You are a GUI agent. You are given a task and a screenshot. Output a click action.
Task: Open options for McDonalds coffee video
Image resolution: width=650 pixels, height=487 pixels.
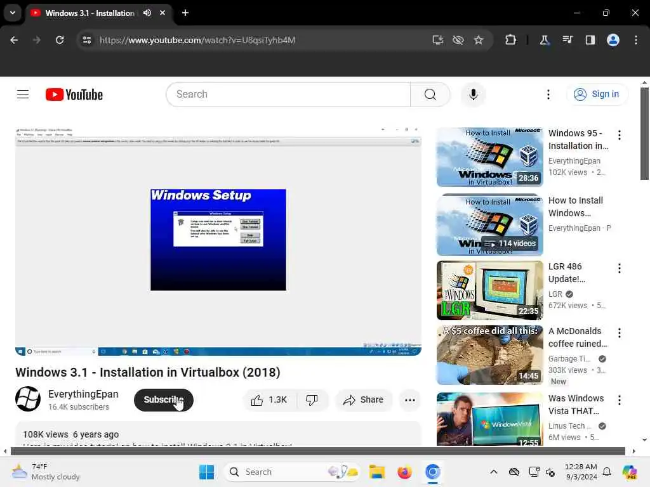pos(620,333)
